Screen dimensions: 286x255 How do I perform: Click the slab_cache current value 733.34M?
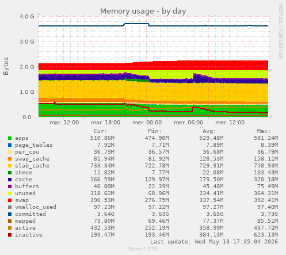(x=102, y=166)
